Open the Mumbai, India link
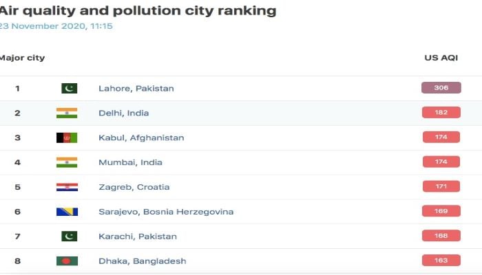 tap(130, 162)
